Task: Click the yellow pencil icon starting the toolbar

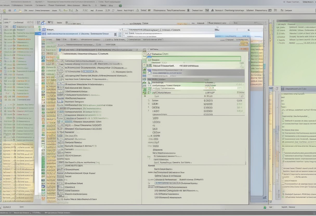Action: point(4,11)
